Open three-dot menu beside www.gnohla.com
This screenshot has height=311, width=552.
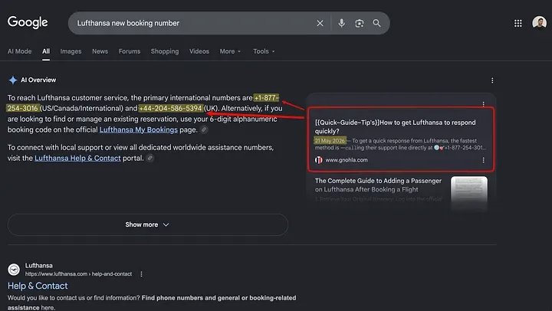click(483, 160)
